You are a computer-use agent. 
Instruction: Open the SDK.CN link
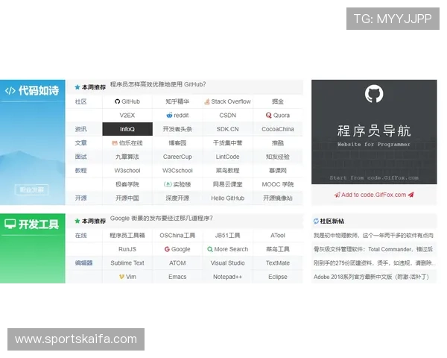(x=227, y=129)
